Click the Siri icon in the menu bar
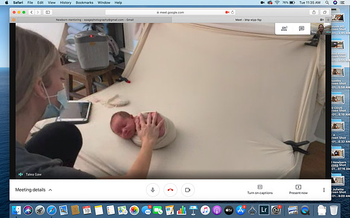Image resolution: width=350 pixels, height=218 pixels. coord(335,2)
